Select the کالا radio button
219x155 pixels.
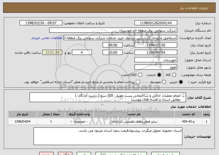tap(174, 75)
